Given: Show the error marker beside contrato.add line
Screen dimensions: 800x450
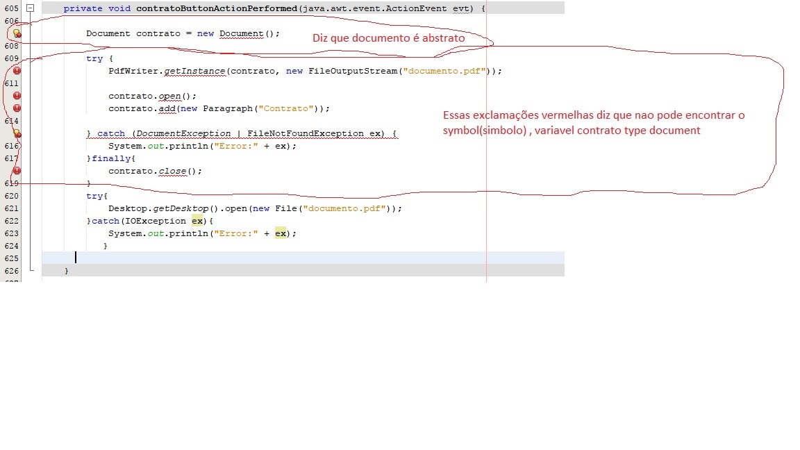Looking at the screenshot, I should (x=17, y=108).
